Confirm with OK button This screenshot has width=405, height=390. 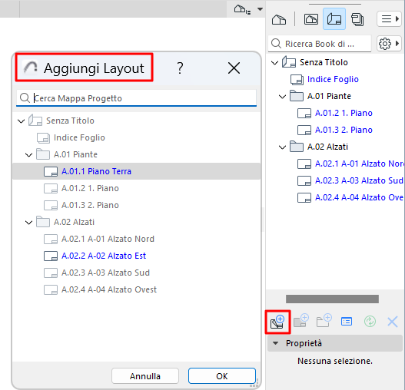click(222, 376)
